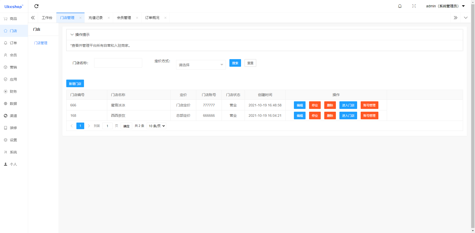The height and width of the screenshot is (233, 475).
Task: Click the notification bell icon
Action: [x=400, y=6]
